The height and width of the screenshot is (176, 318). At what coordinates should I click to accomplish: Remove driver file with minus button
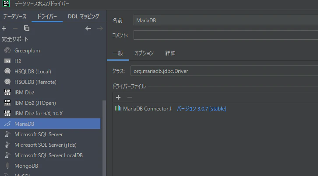129,97
